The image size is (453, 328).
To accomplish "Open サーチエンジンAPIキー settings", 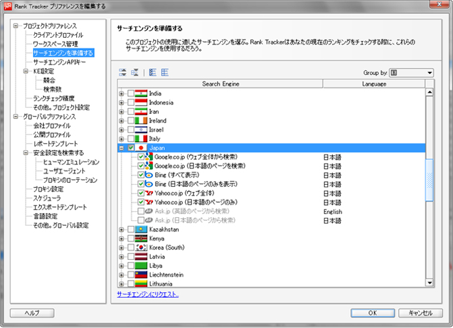I will point(59,62).
